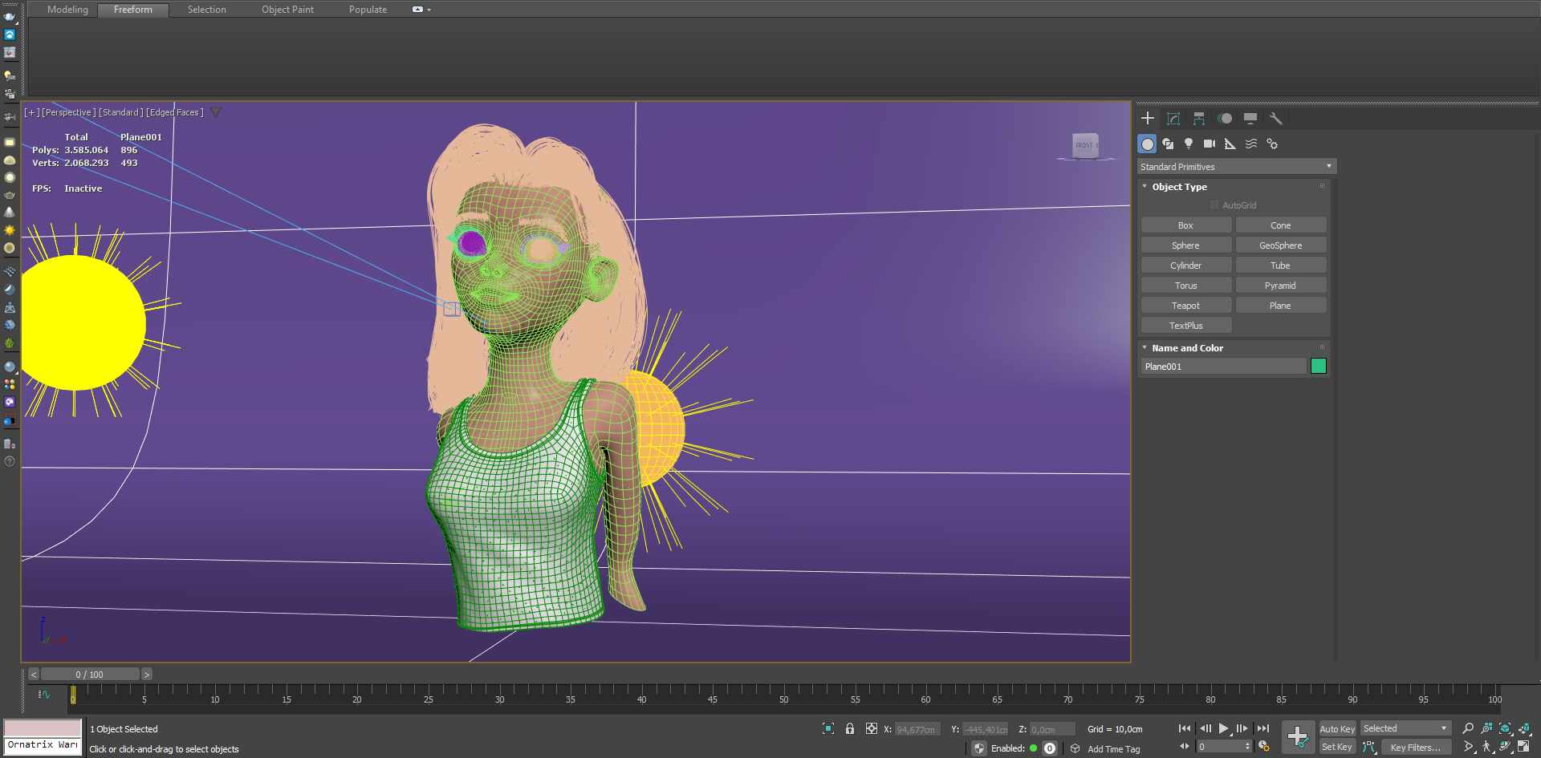Click the large Set Keys plus-key button

(x=1298, y=737)
